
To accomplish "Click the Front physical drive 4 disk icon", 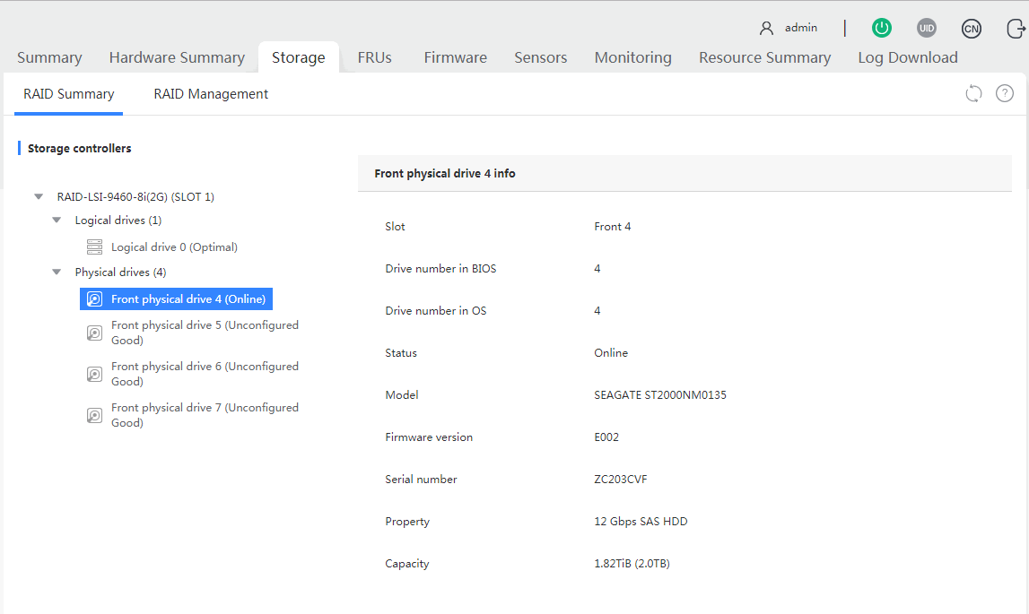I will tap(94, 299).
